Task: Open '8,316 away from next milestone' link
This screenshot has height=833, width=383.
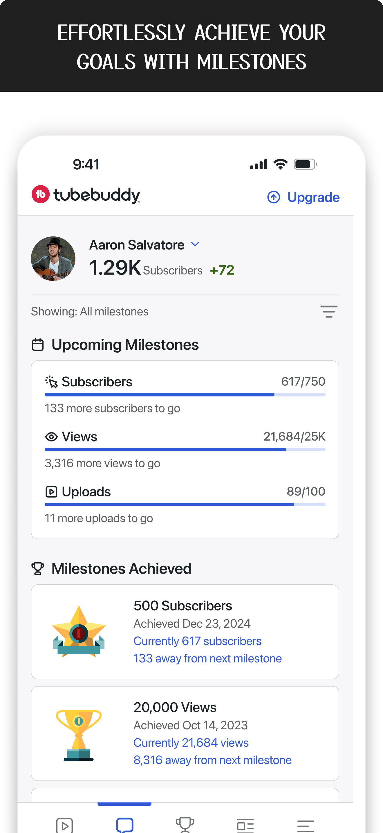Action: (x=212, y=760)
